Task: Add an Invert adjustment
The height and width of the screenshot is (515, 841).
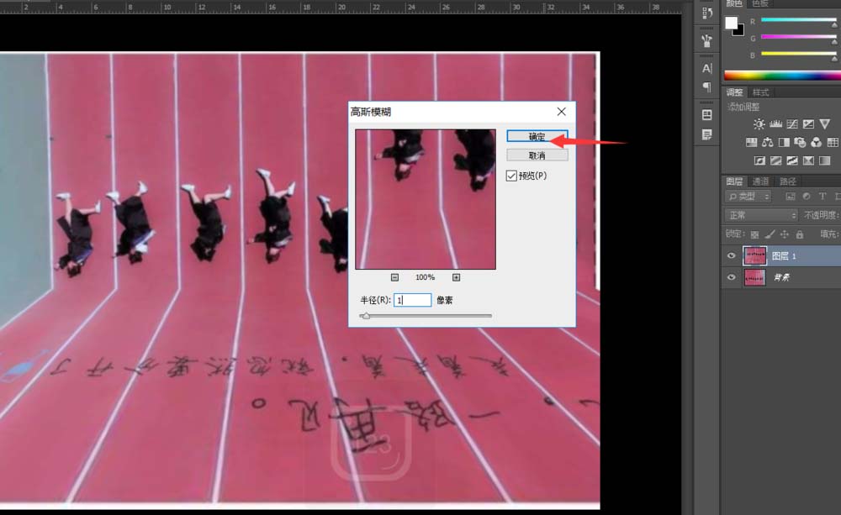Action: (x=759, y=160)
